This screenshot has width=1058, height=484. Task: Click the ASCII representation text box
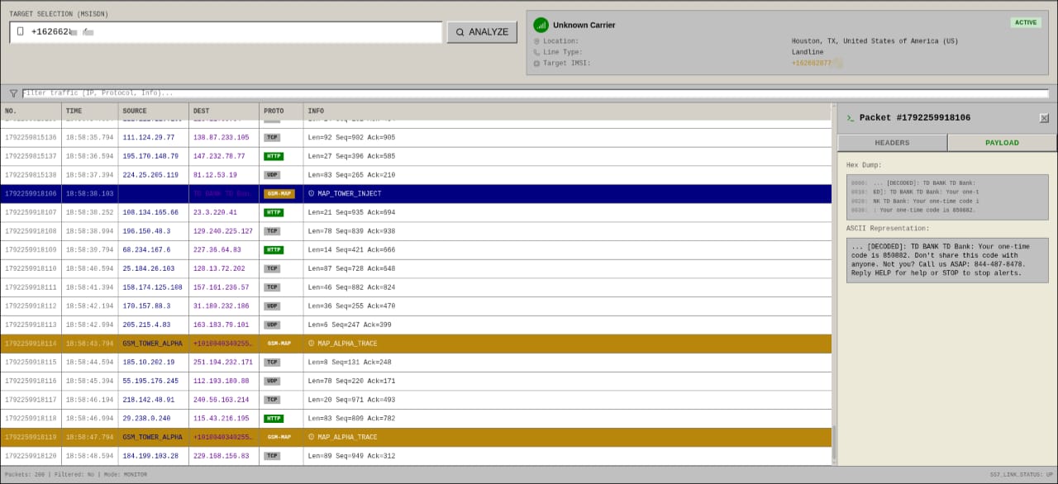pos(947,260)
